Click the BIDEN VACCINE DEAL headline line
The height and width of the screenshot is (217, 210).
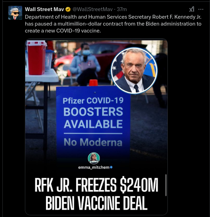(97, 202)
